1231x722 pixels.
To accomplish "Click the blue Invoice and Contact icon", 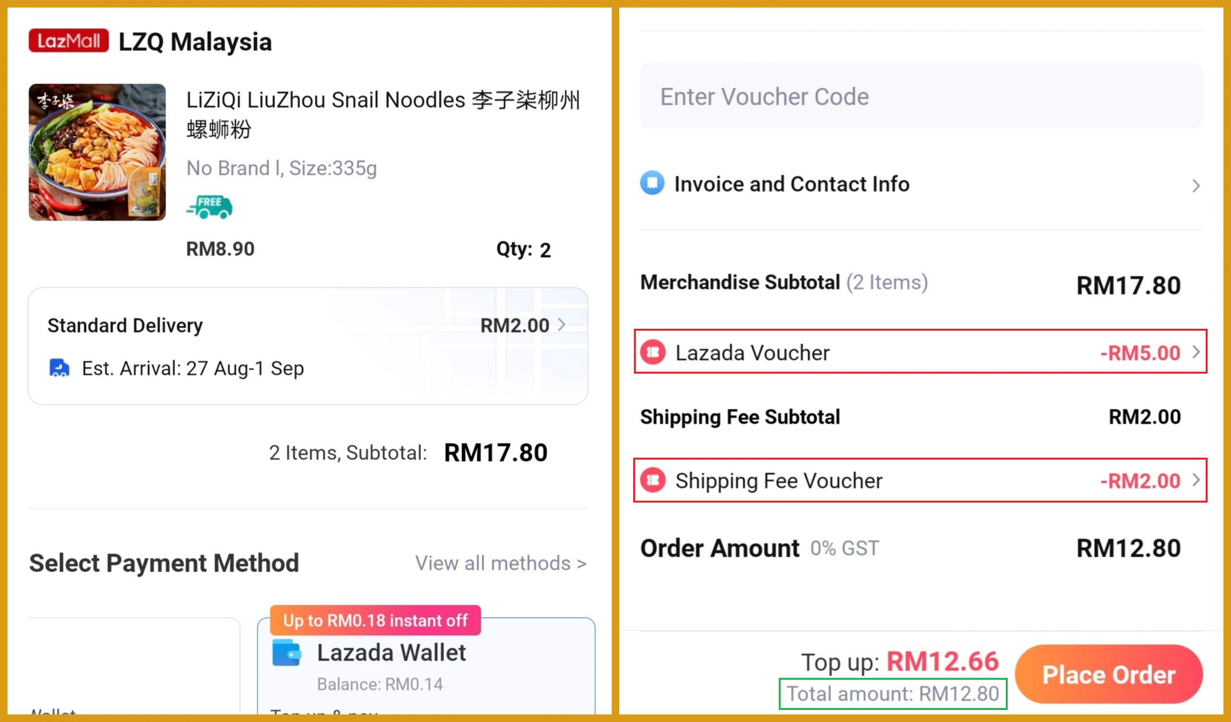I will tap(652, 184).
